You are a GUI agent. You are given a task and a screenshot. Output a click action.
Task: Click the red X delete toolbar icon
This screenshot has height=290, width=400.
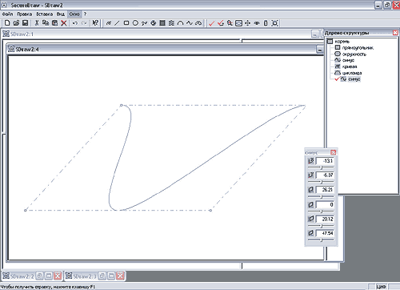(x=64, y=23)
